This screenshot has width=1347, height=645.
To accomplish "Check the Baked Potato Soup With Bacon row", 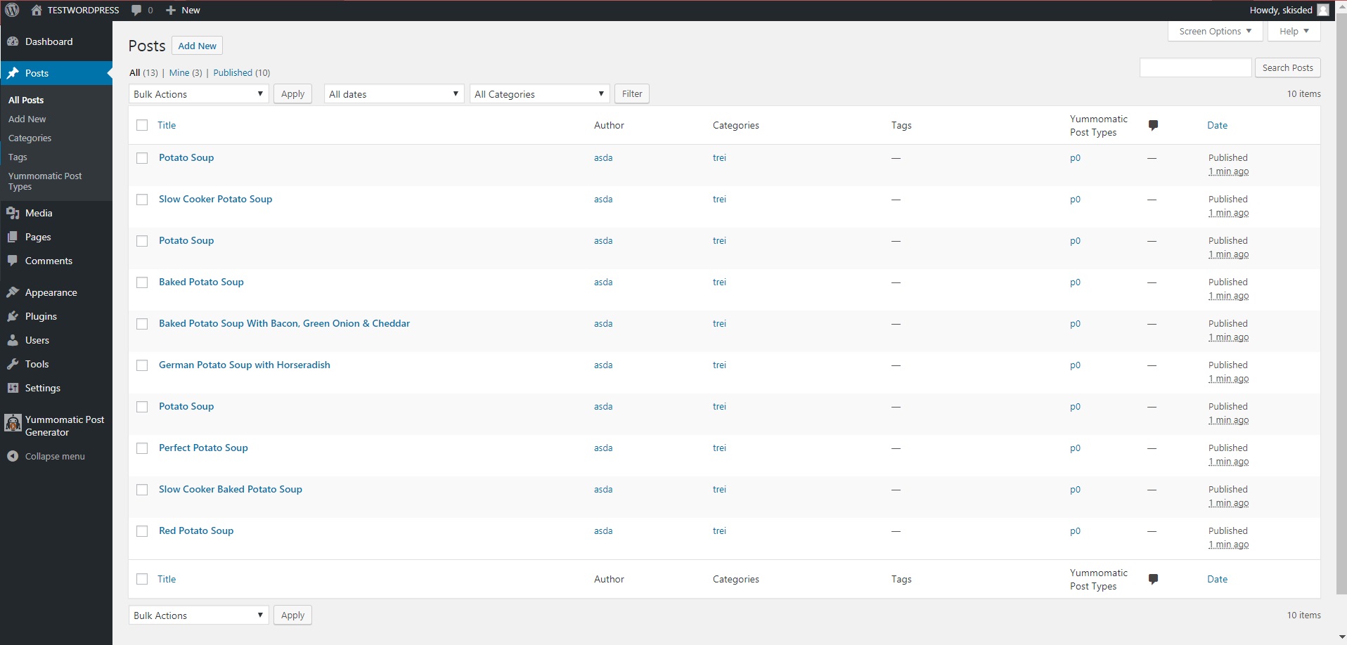I will tap(142, 324).
